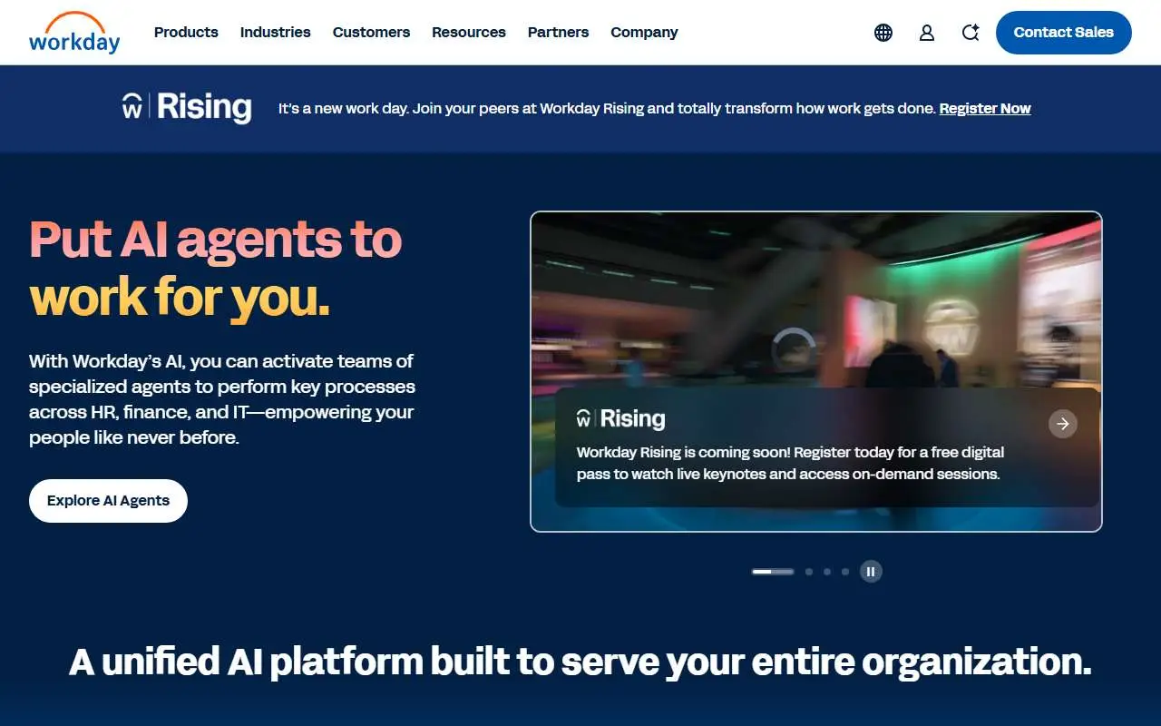Pause the carousel autoplay

871,572
